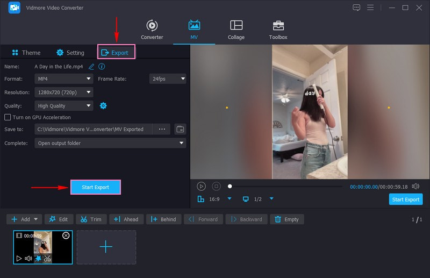Mute the preview volume speaker icon
This screenshot has width=430, height=278.
coord(415,186)
